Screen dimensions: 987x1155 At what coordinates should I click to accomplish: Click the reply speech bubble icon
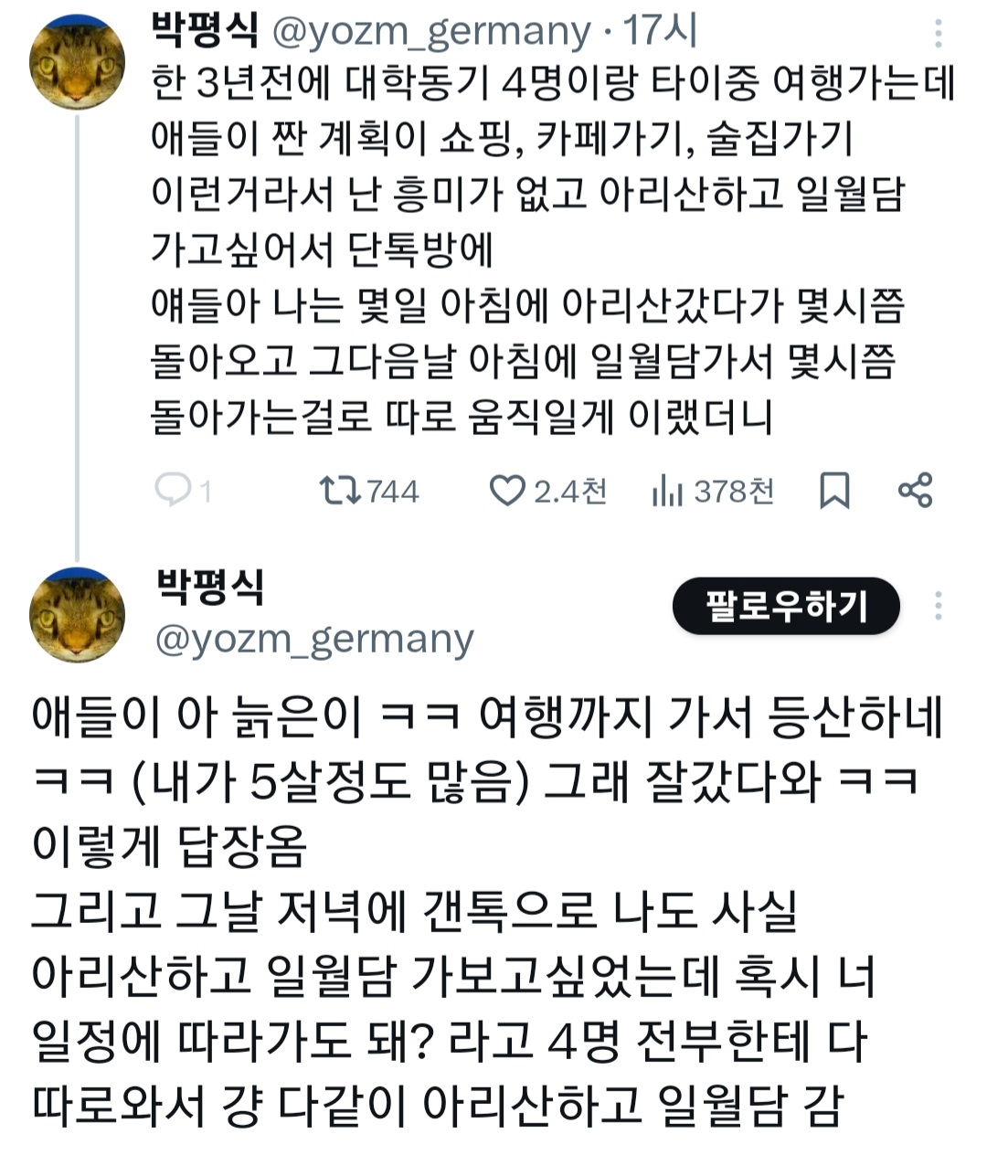coord(172,491)
